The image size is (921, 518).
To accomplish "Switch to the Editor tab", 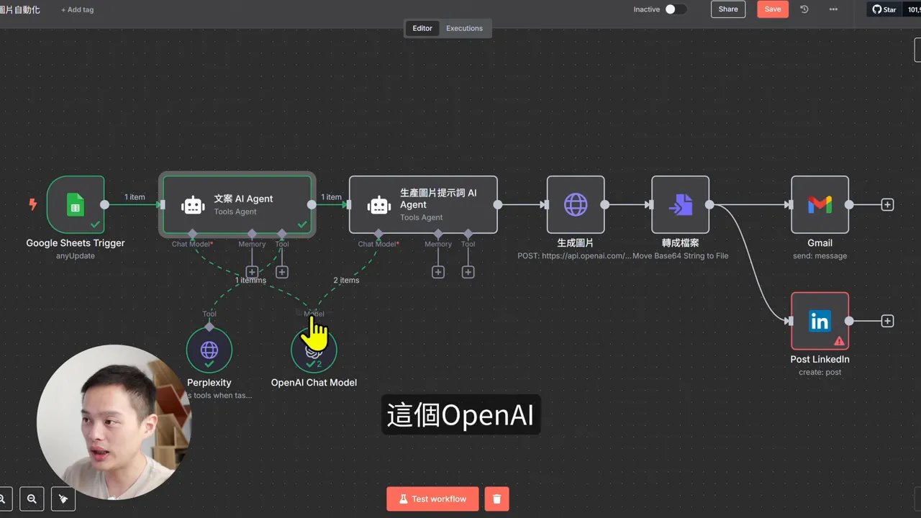I will point(422,28).
